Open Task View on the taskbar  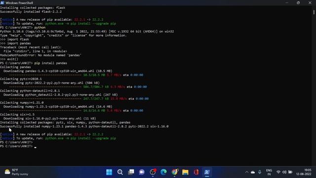click(131, 172)
